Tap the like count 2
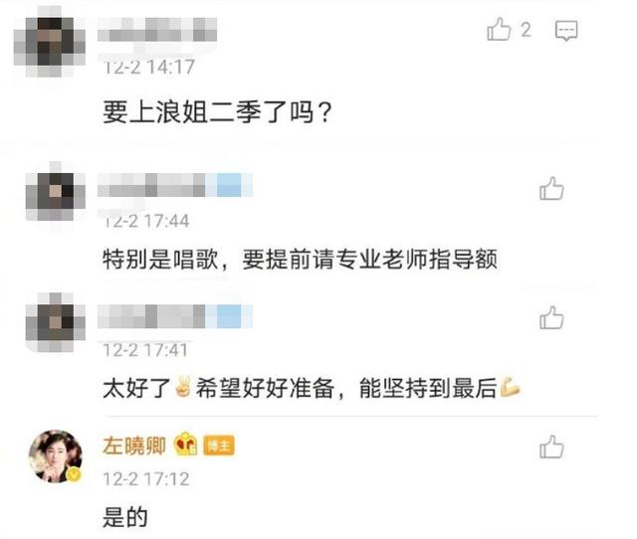 (526, 30)
